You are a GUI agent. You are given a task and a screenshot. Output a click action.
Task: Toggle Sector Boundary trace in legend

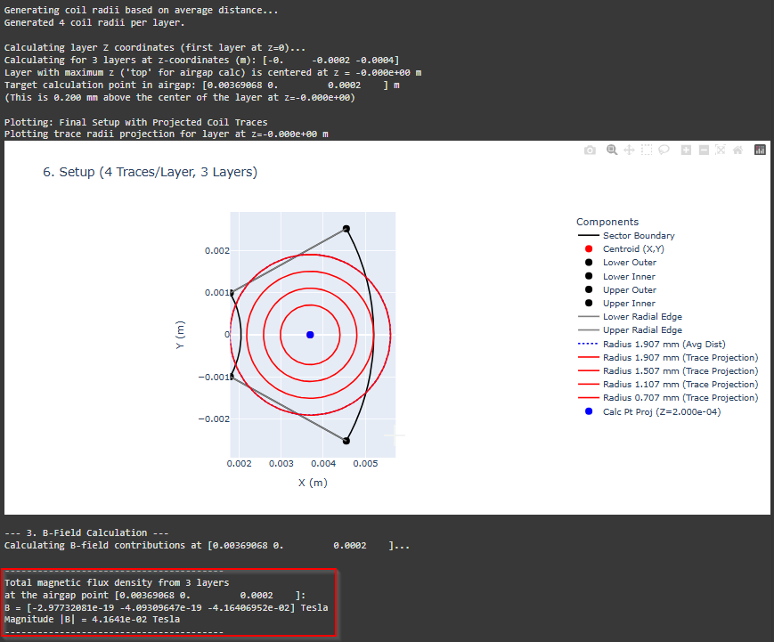point(626,235)
